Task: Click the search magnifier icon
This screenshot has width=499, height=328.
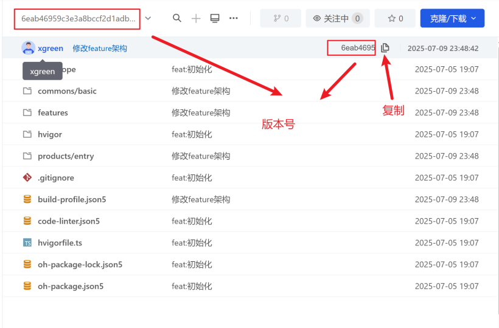Action: [177, 18]
